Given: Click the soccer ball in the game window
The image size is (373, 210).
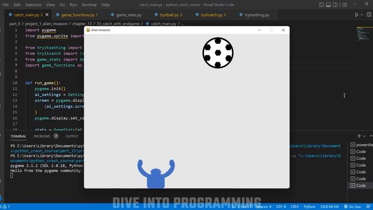Looking at the screenshot, I should [218, 53].
